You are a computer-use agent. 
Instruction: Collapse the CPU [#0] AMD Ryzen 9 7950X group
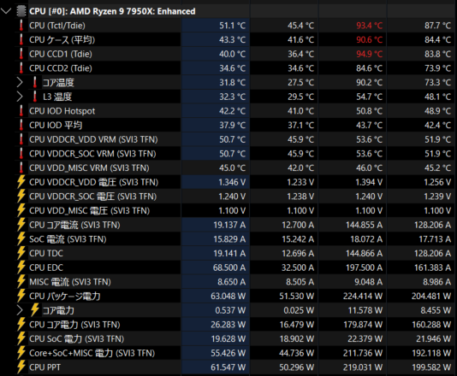point(6,11)
